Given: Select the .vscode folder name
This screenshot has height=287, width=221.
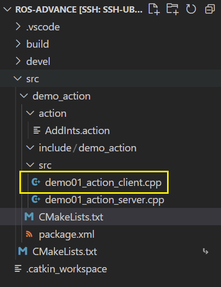Looking at the screenshot, I should click(x=43, y=27).
